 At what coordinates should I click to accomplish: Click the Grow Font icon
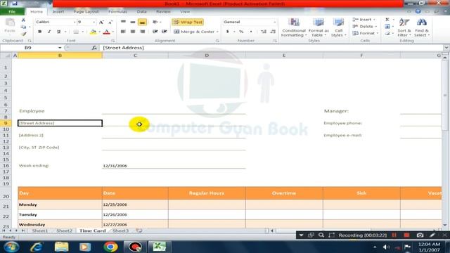(101, 22)
